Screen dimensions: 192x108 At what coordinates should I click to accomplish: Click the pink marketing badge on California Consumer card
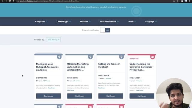152,57
